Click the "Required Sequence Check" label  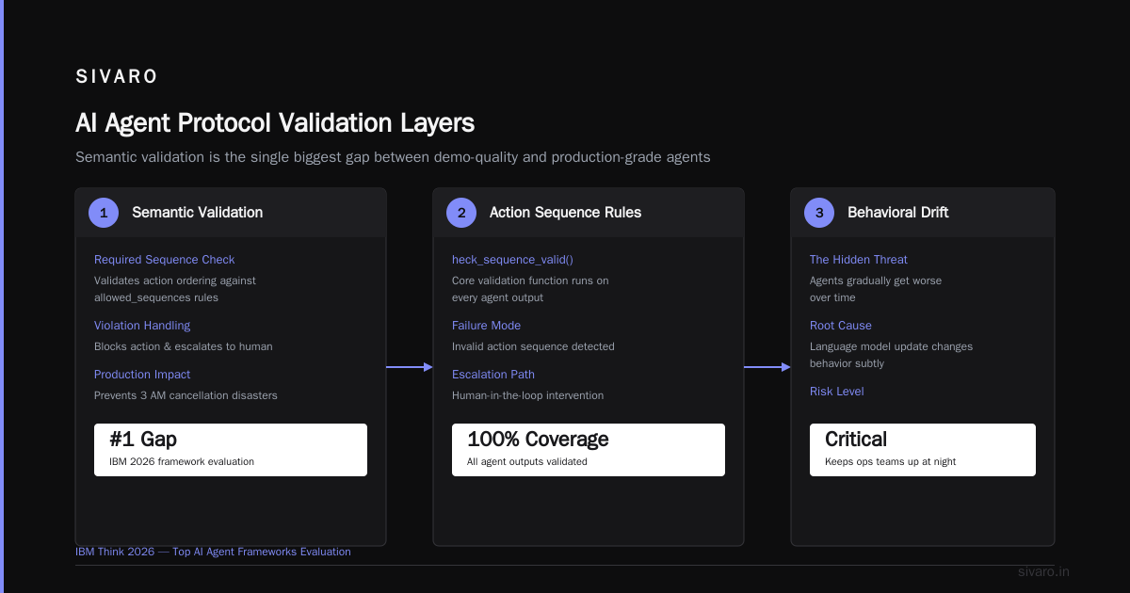pos(165,260)
